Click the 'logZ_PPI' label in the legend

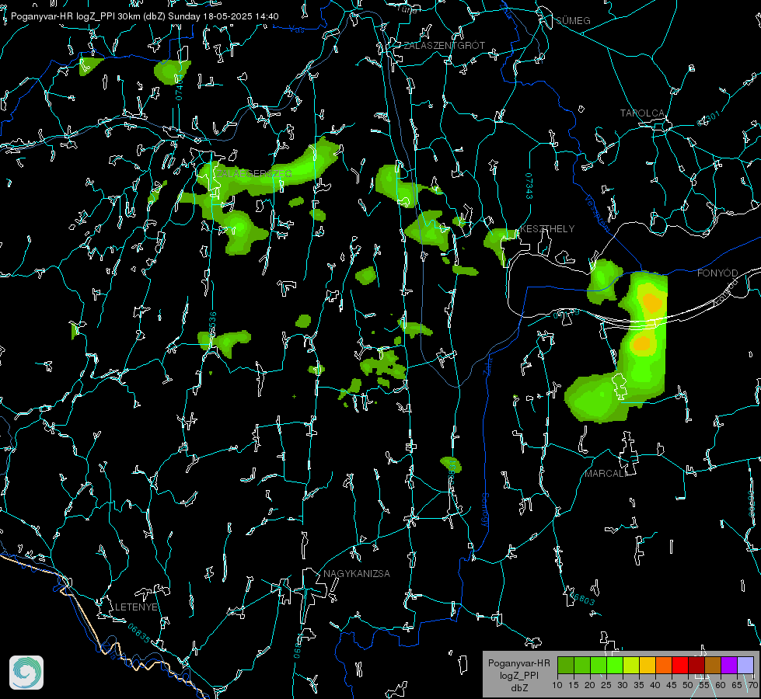coord(518,675)
